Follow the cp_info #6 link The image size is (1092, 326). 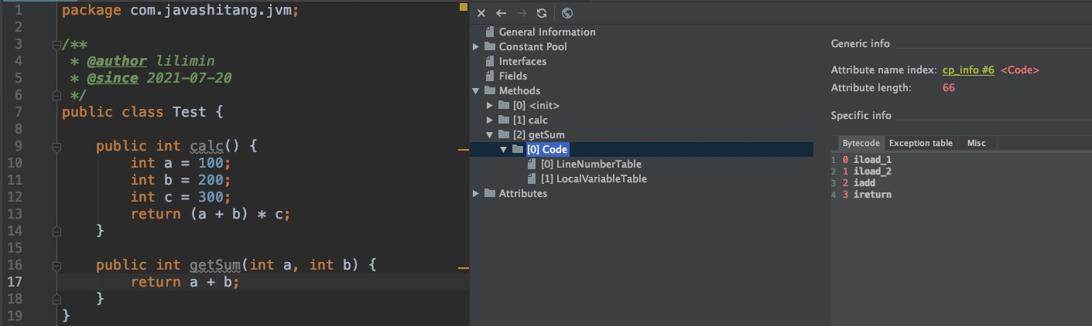[x=967, y=70]
